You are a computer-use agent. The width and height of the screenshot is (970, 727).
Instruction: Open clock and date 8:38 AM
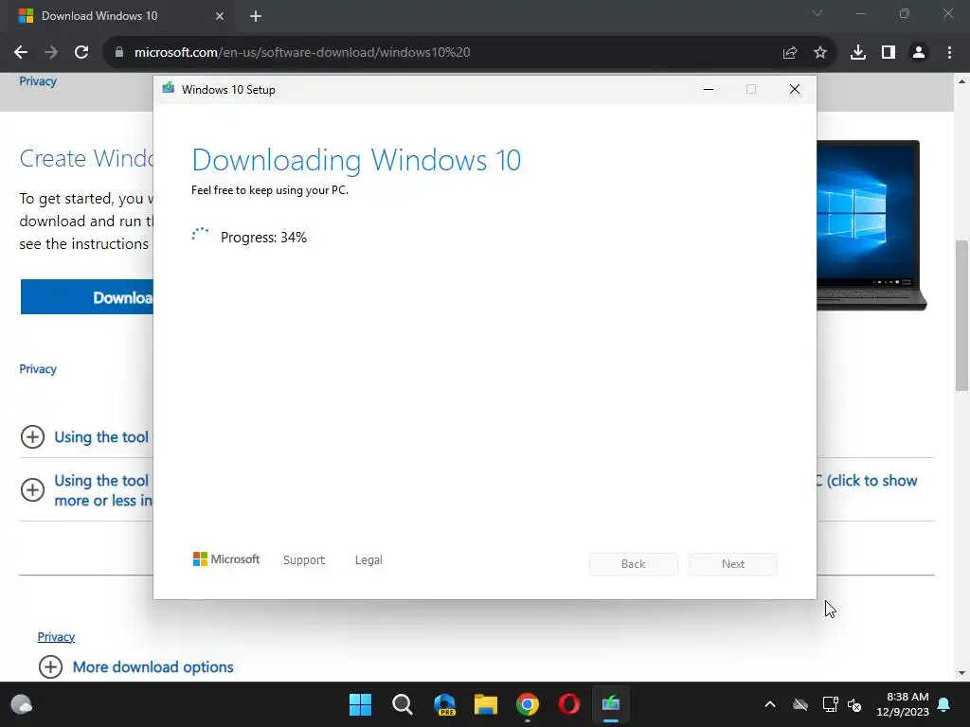(903, 704)
